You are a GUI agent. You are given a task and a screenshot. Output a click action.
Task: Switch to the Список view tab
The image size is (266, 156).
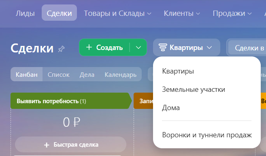click(59, 74)
